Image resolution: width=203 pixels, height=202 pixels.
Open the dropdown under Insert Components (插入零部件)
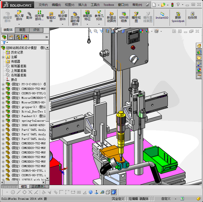(19, 24)
